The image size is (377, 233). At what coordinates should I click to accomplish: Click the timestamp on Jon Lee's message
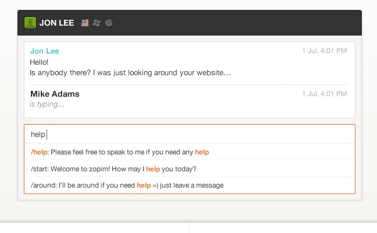pyautogui.click(x=324, y=51)
